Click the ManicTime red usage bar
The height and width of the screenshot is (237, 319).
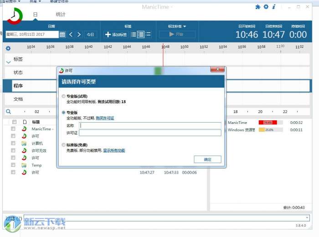click(268, 123)
